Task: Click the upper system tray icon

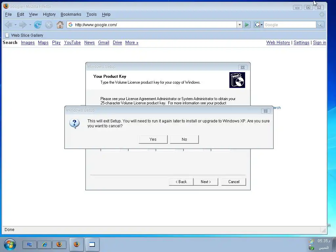Action: [312, 241]
